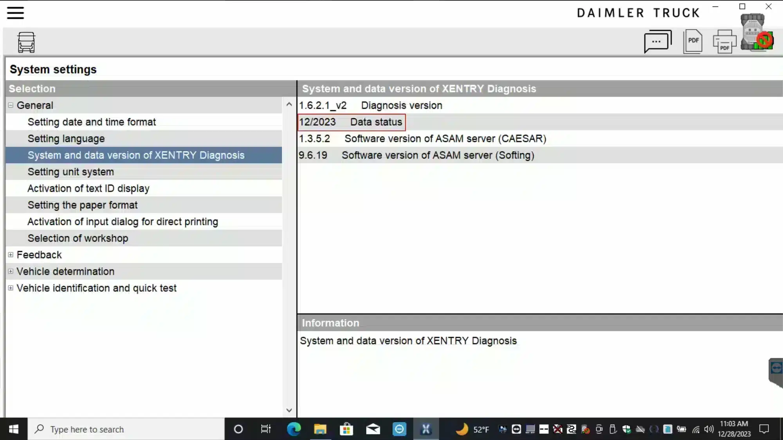Select System and data version of XENTRY Diagnosis

tap(144, 155)
